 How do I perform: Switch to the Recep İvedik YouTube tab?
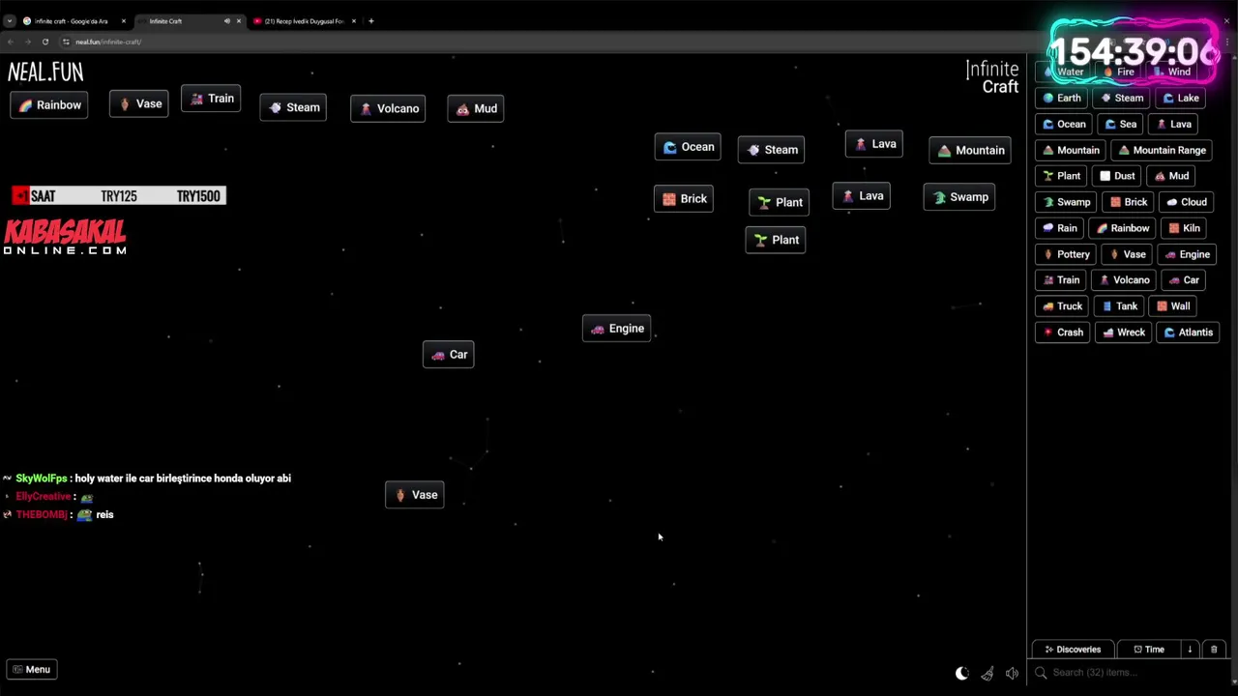(304, 21)
